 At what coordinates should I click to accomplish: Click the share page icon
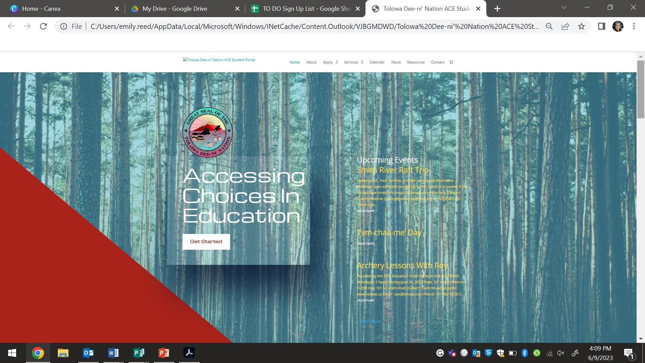point(565,26)
